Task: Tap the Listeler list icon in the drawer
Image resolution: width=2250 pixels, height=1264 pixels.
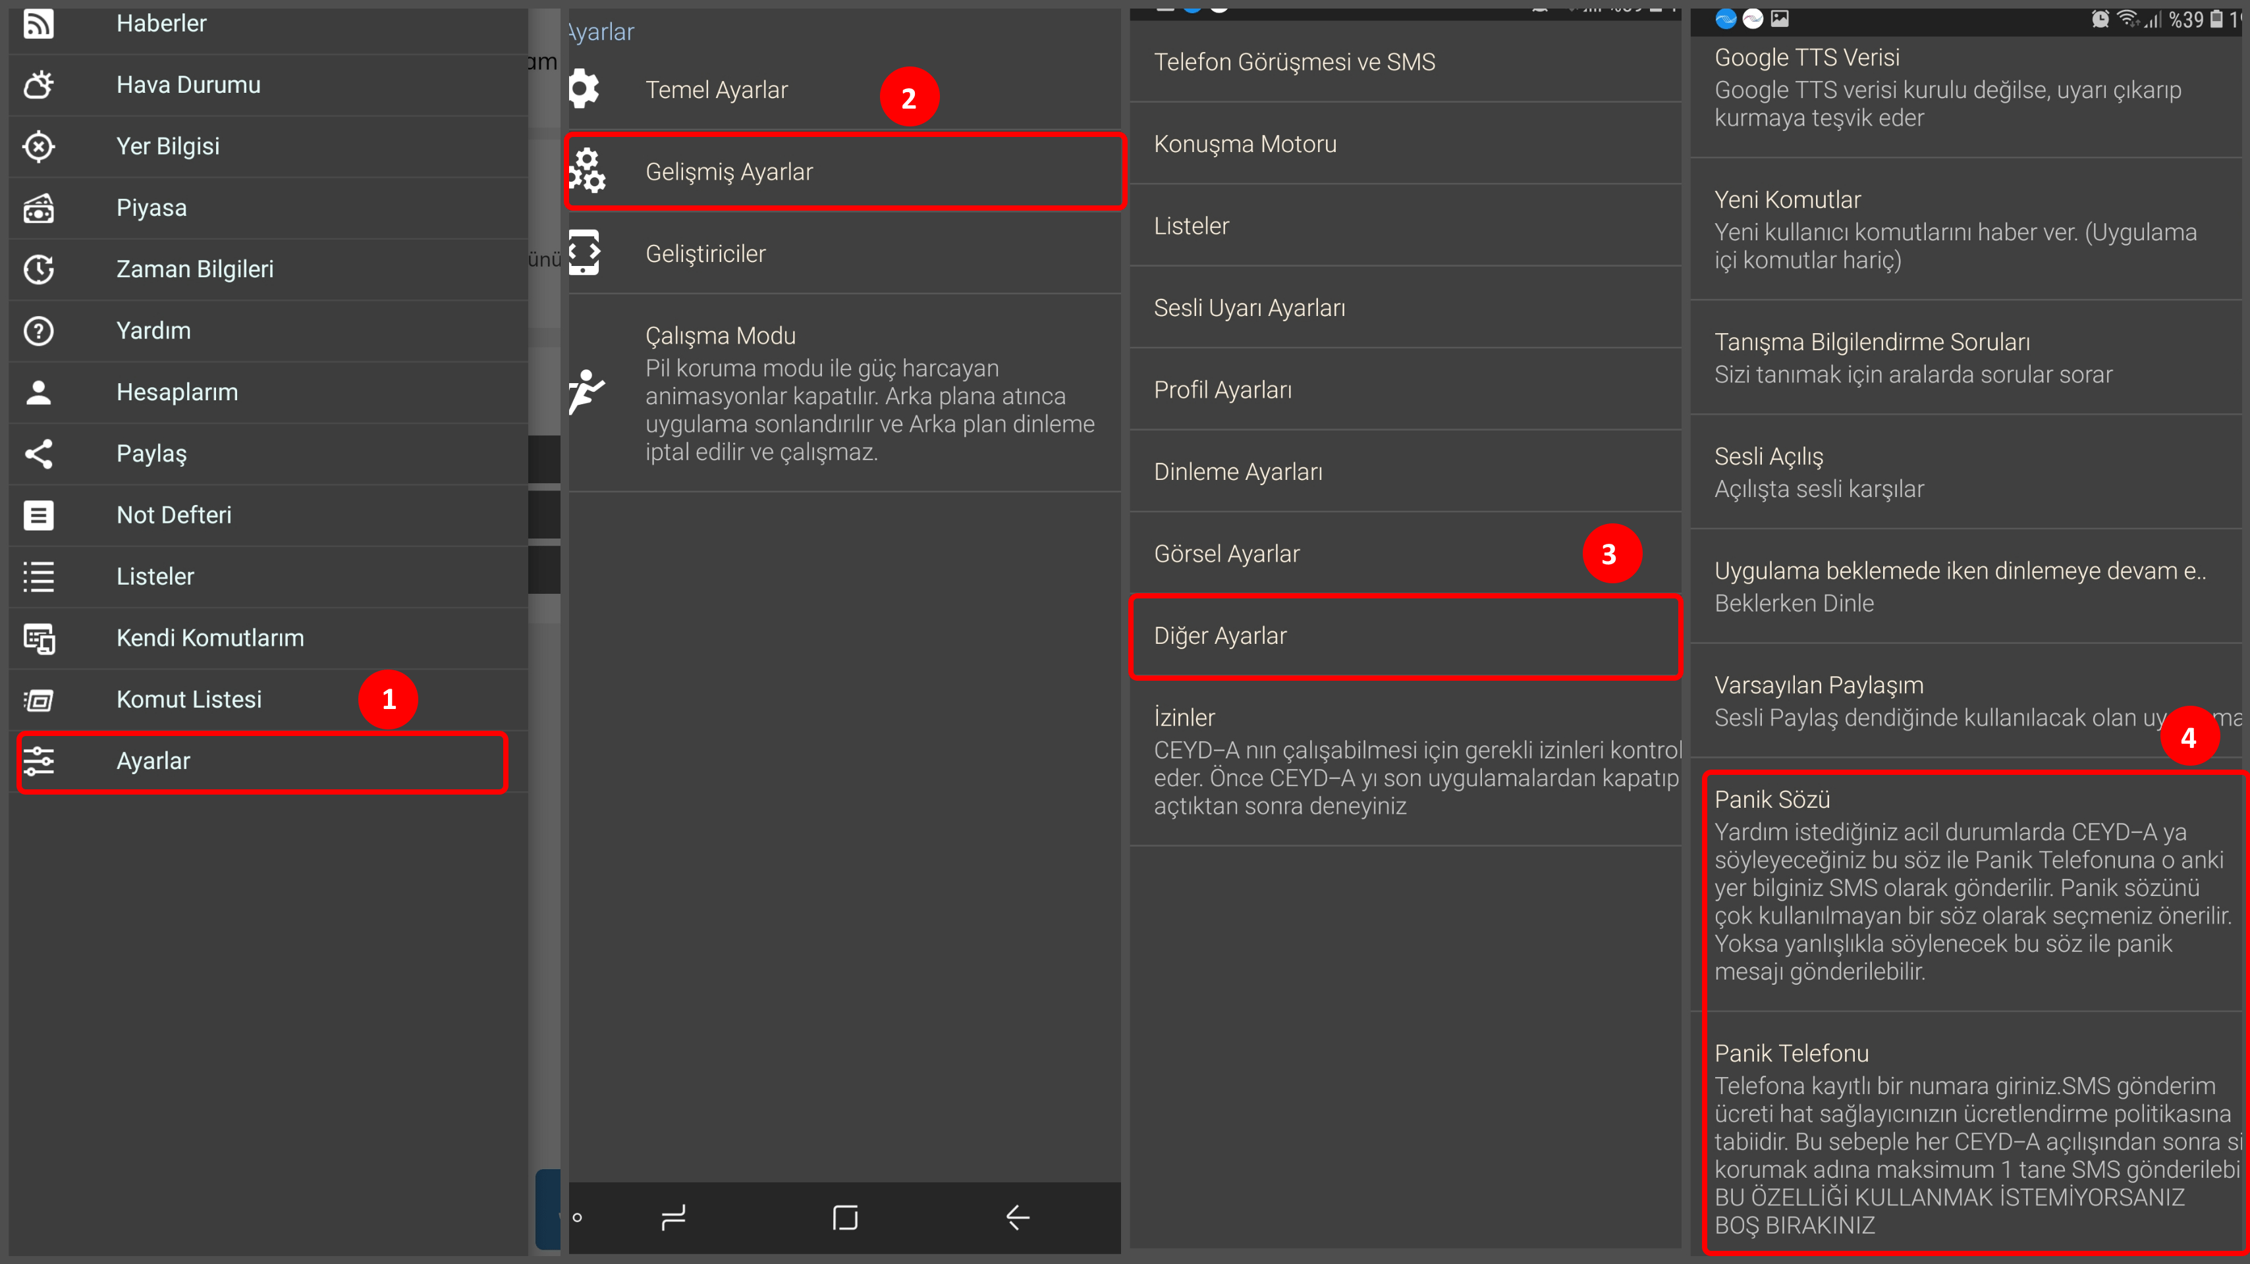Action: [x=38, y=576]
